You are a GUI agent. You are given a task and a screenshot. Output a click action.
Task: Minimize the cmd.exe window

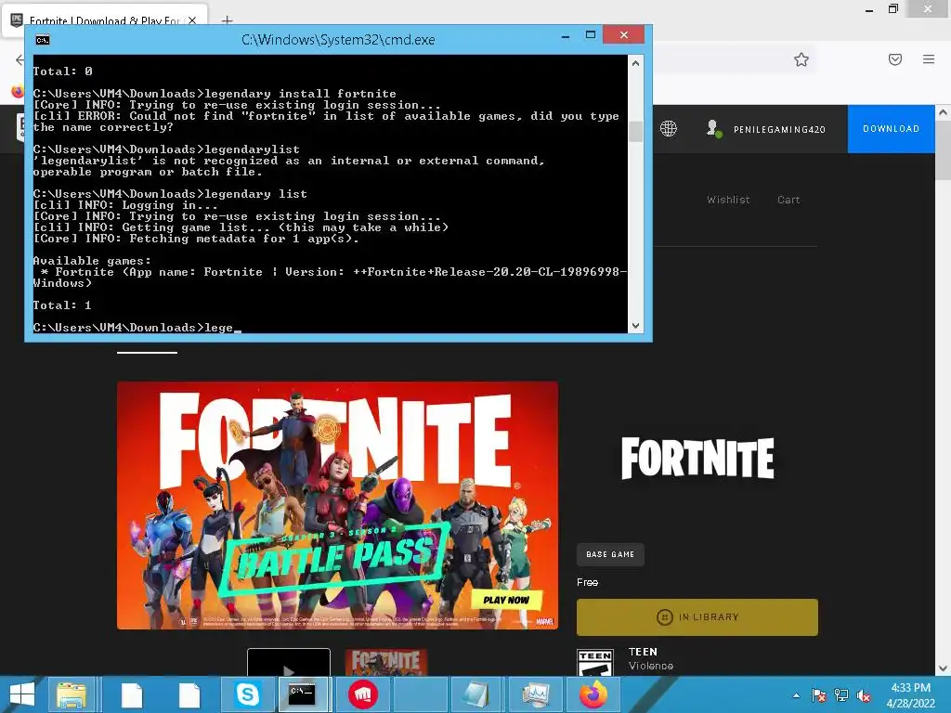tap(566, 35)
